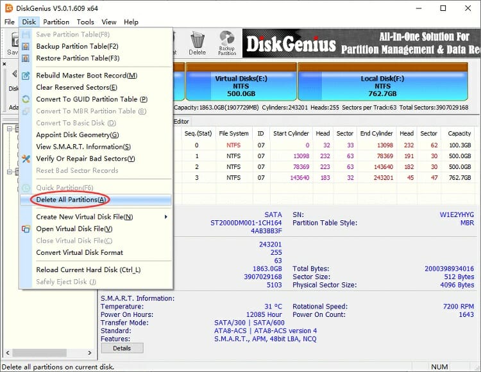Select Reload Current Hard Disk option

(88, 270)
